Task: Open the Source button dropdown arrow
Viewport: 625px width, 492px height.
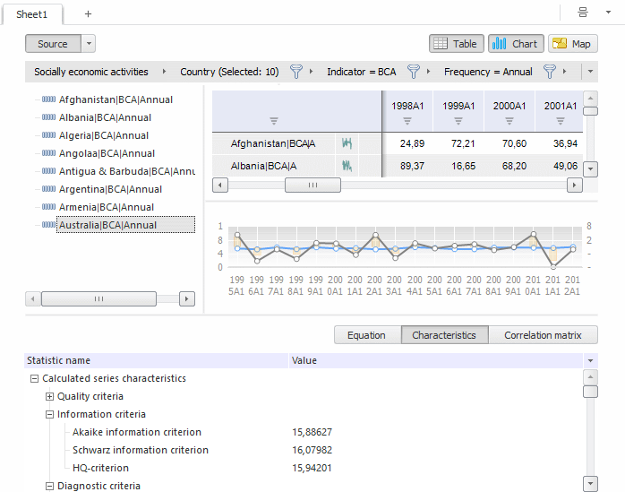Action: (89, 44)
